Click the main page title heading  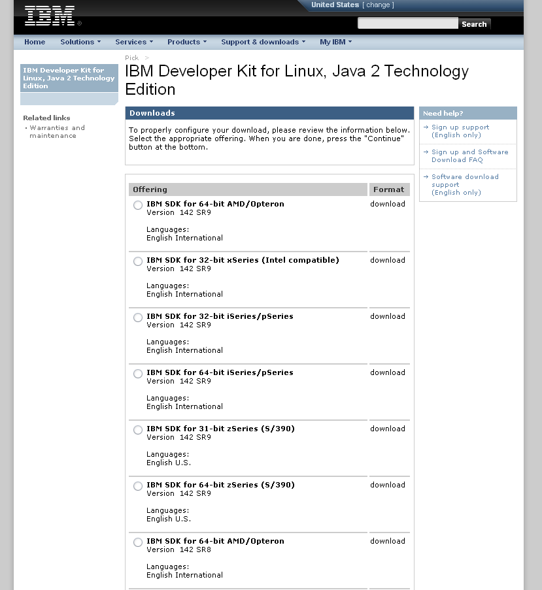click(x=297, y=80)
